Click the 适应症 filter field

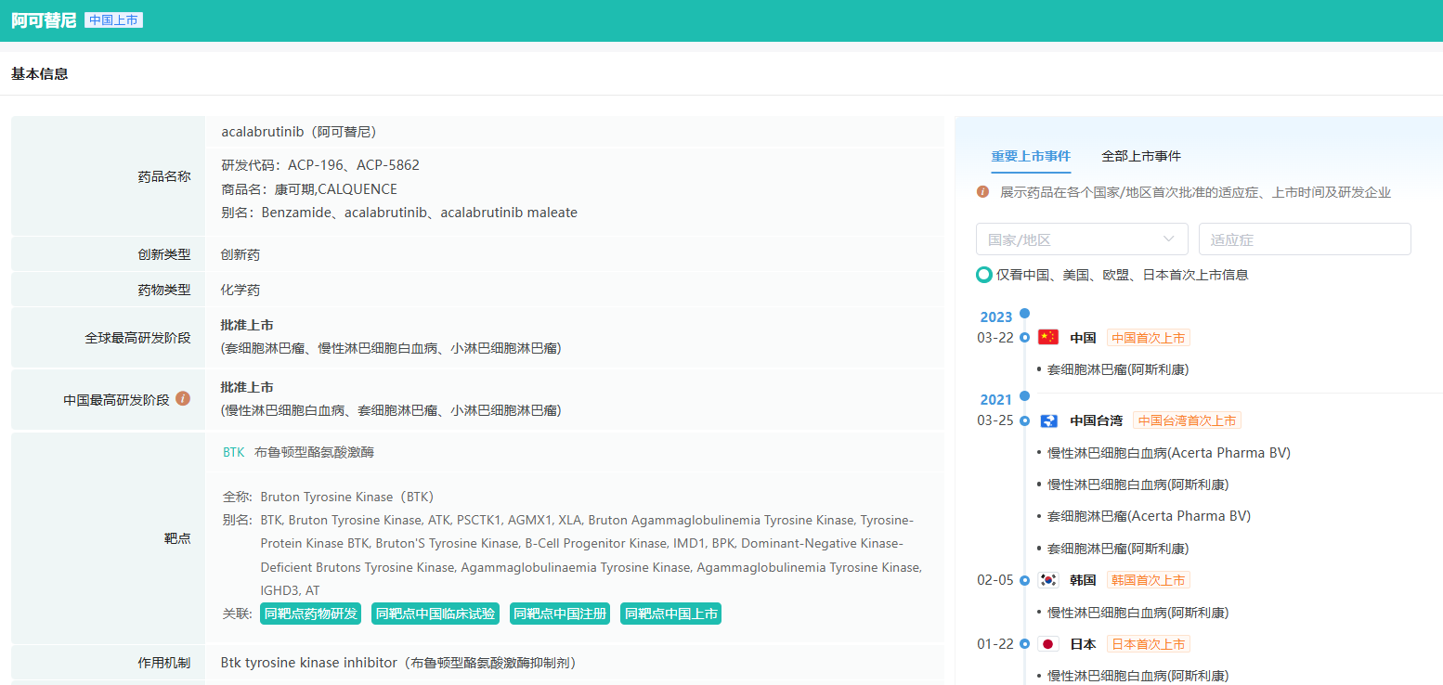click(x=1304, y=239)
